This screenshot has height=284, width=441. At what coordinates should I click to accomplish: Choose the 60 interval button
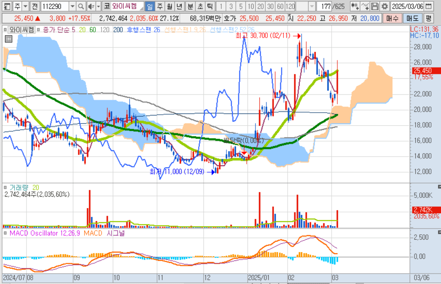click(280, 6)
